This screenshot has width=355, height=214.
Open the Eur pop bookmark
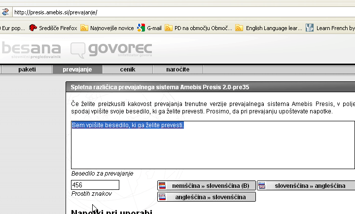(13, 28)
